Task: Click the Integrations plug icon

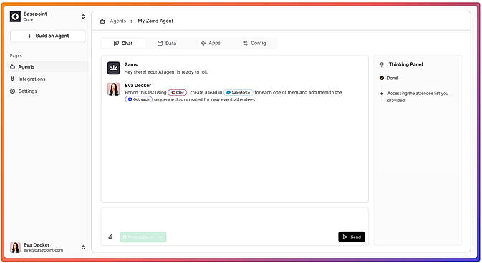Action: pyautogui.click(x=13, y=79)
